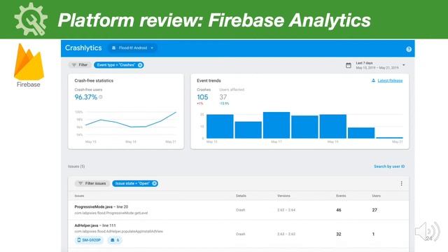Click the Filter issues button

[x=92, y=183]
